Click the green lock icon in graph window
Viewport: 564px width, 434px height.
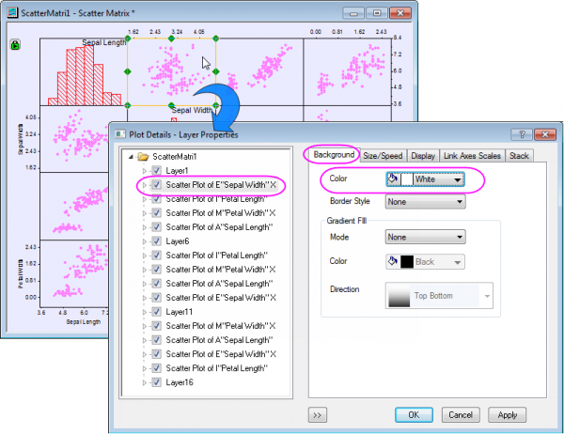[15, 45]
